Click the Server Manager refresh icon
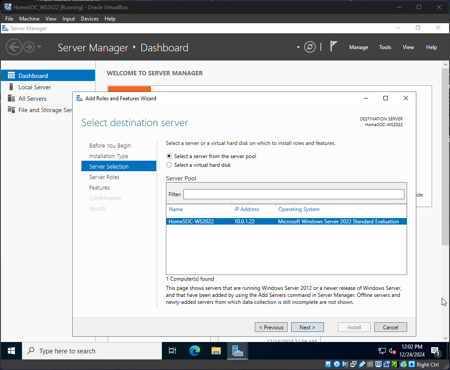450x370 pixels. tap(310, 47)
